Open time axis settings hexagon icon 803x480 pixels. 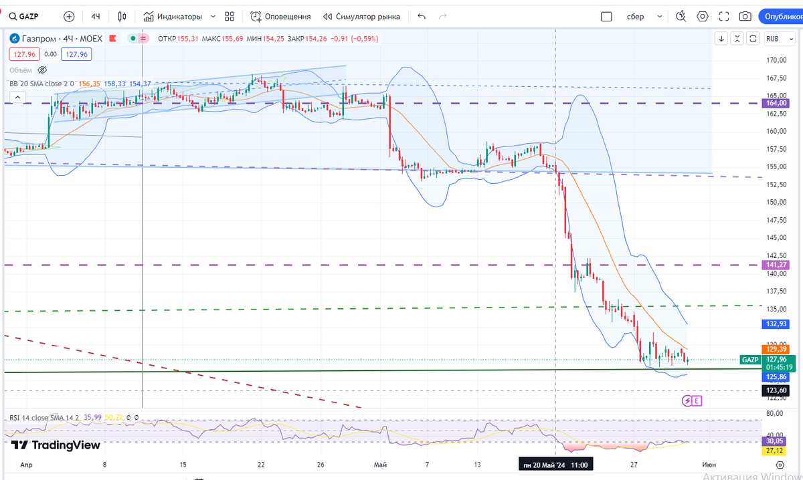(x=780, y=464)
